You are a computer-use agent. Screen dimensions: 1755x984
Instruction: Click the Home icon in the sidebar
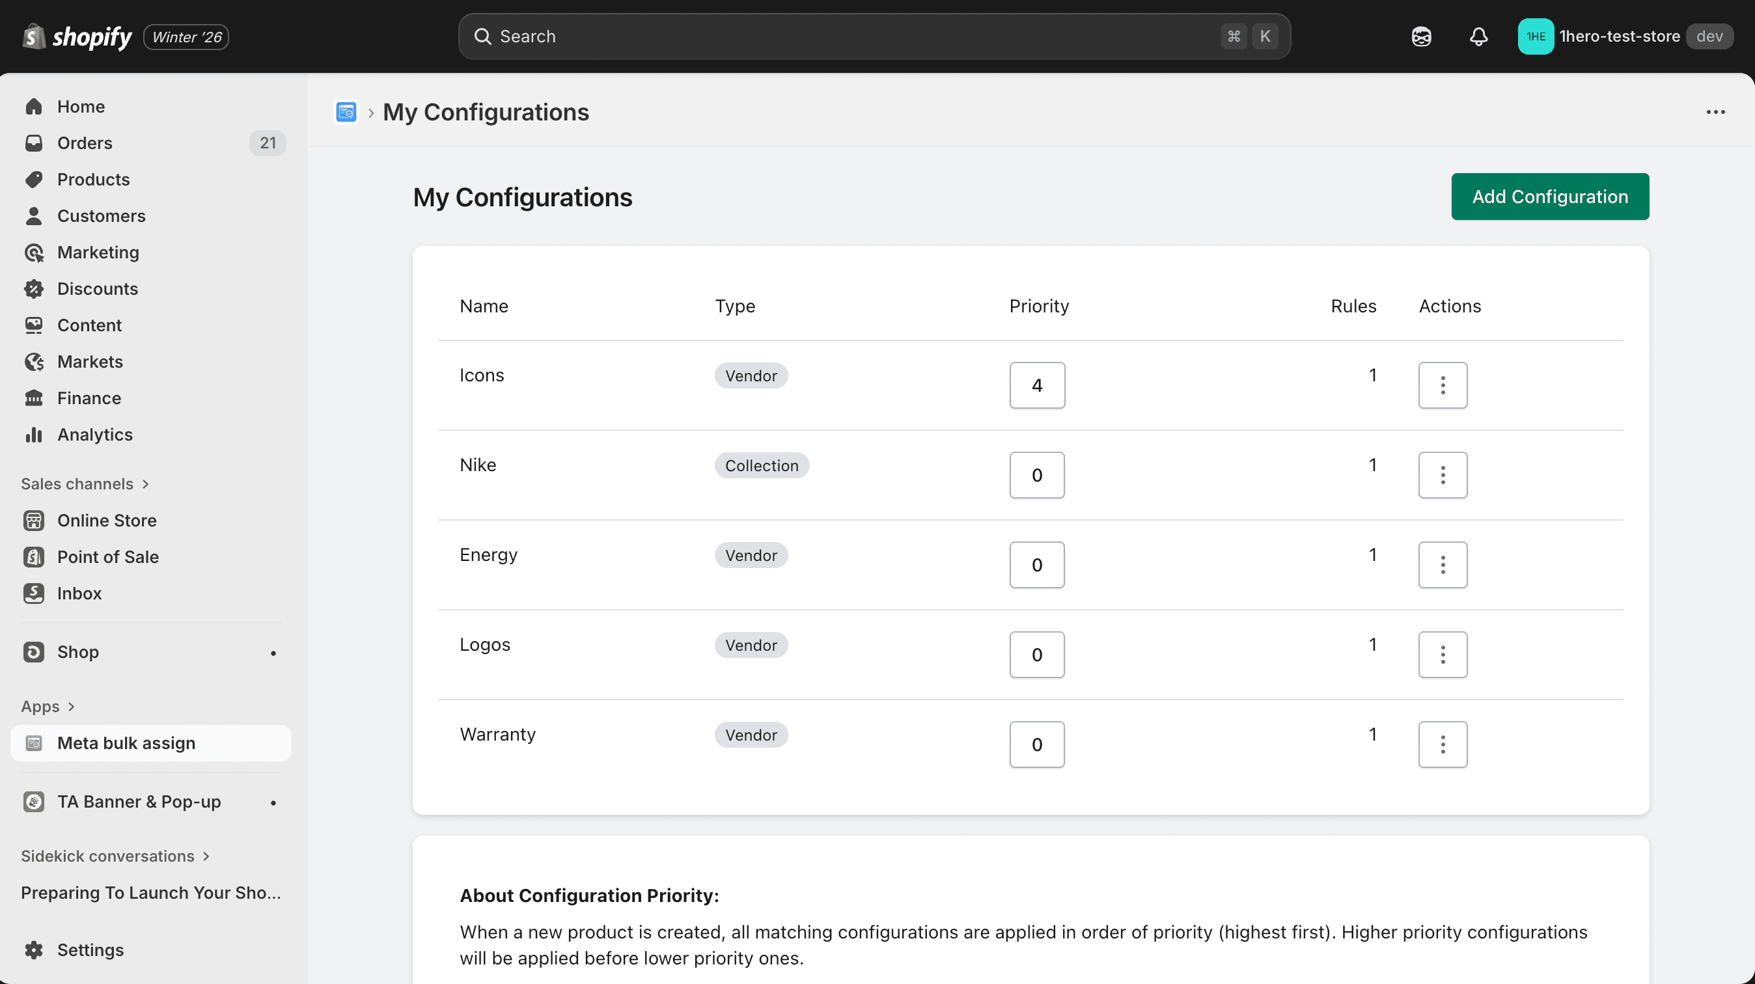(33, 106)
